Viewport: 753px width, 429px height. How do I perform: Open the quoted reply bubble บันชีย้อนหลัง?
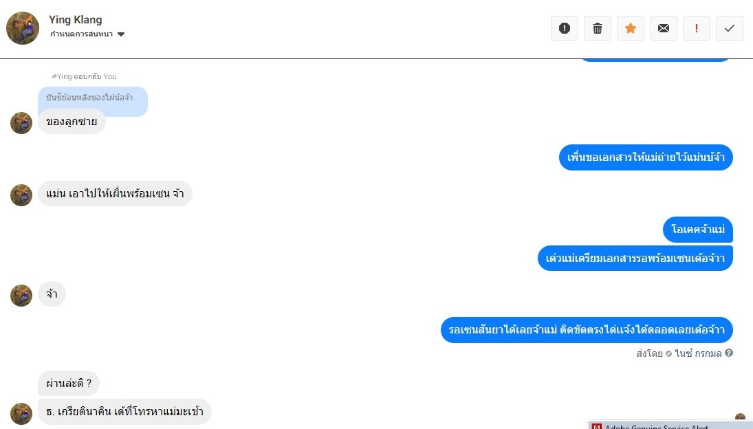[x=93, y=98]
